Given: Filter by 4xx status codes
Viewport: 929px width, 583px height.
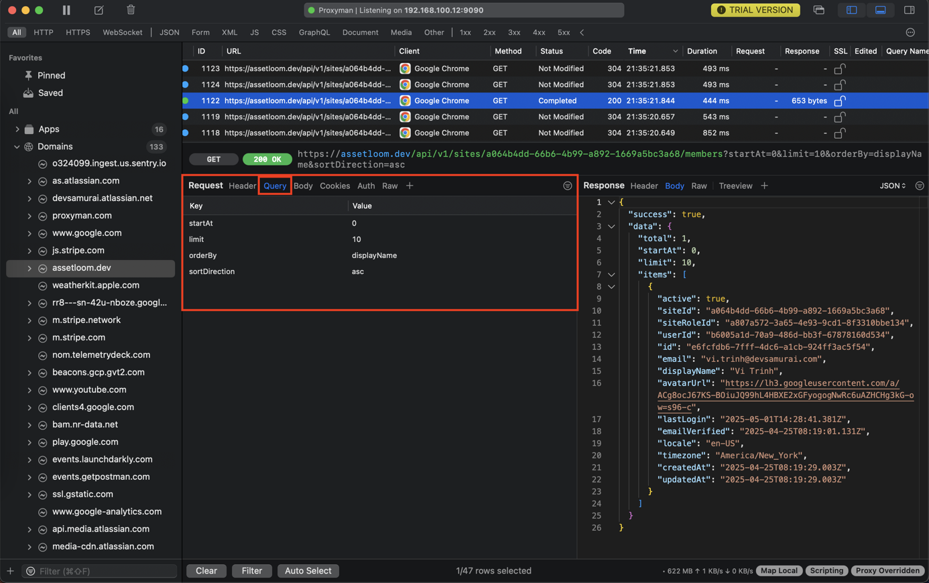Looking at the screenshot, I should tap(539, 32).
